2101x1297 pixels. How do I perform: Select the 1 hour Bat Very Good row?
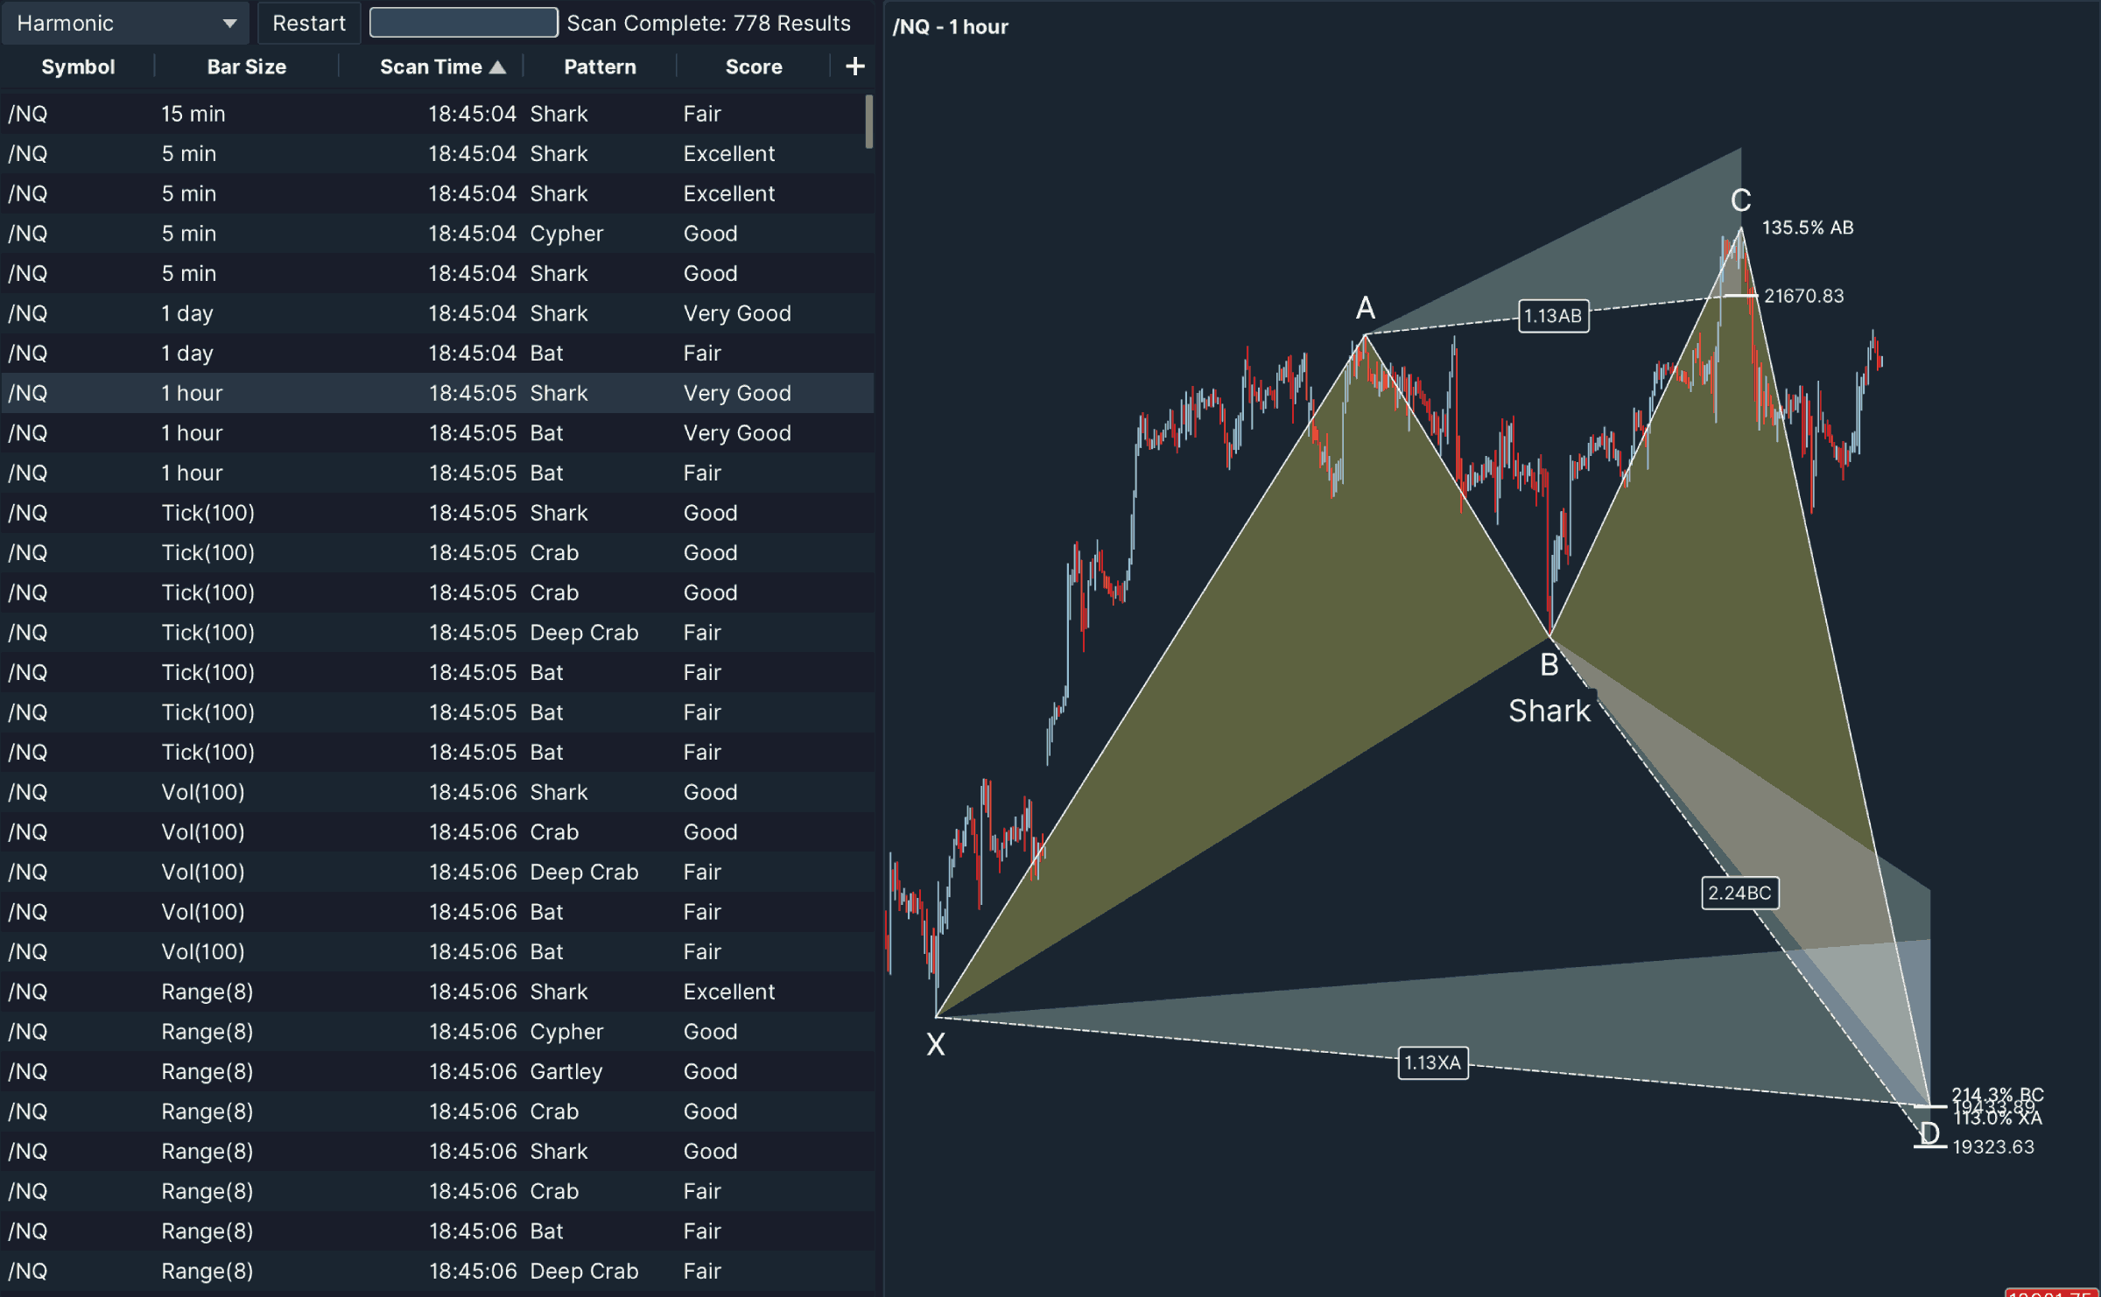[436, 433]
